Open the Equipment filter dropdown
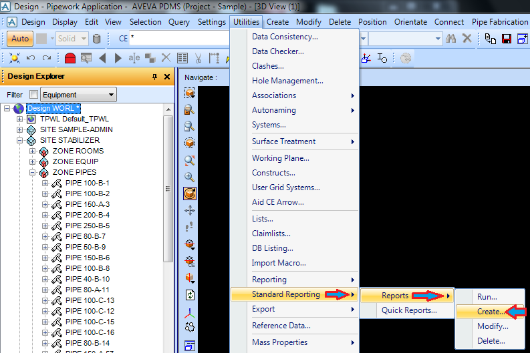Viewport: 530px width, 353px height. 78,95
